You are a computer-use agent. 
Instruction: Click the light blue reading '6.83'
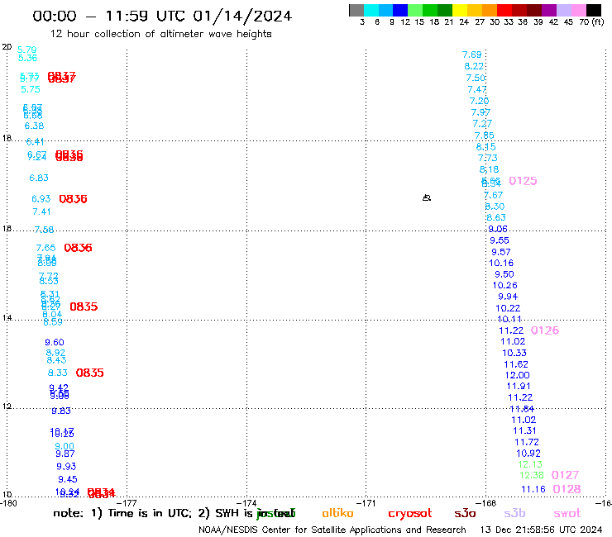[39, 178]
